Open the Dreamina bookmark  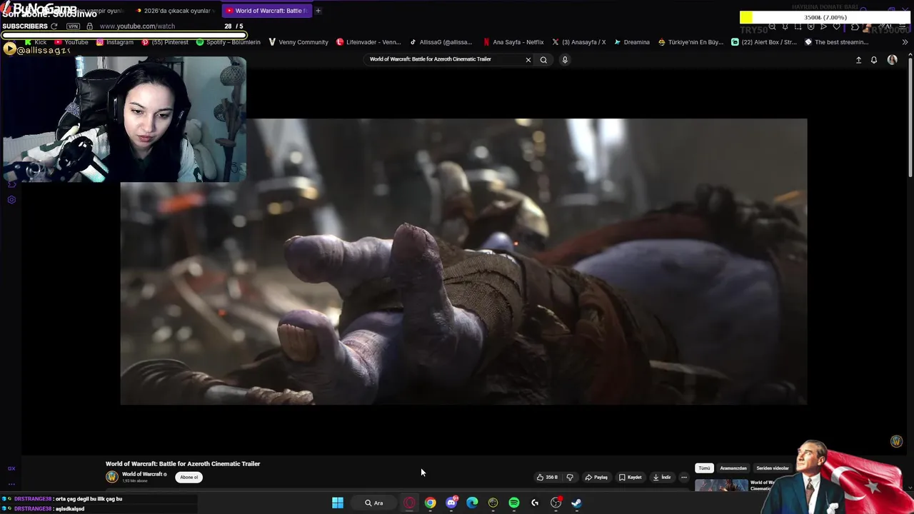click(x=632, y=42)
